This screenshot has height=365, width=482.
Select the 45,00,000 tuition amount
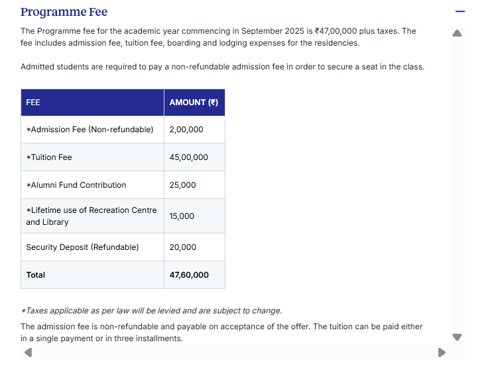coord(189,157)
